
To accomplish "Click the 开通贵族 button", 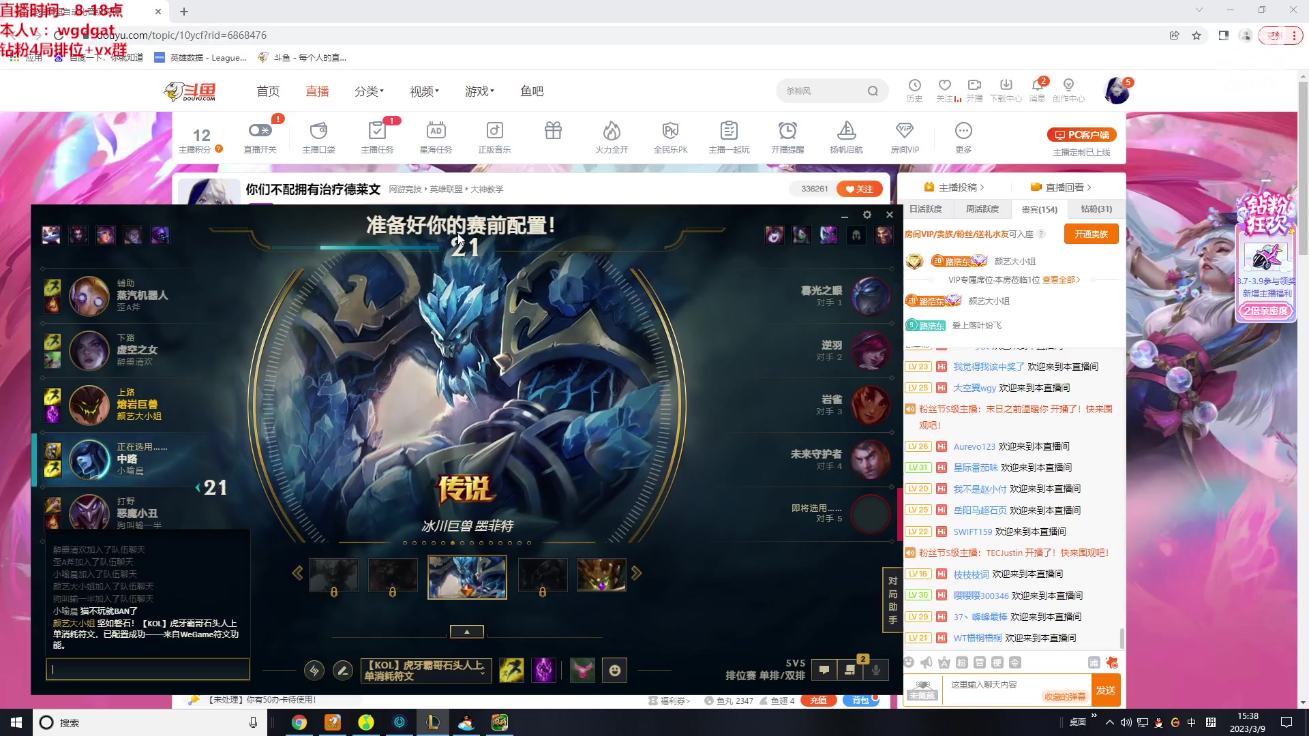I will [1091, 234].
